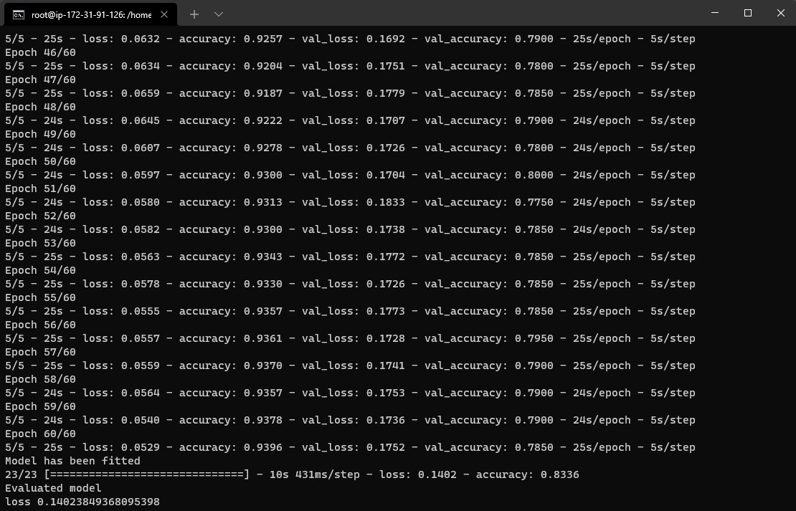Click val_loss value 0.1692
The width and height of the screenshot is (796, 511).
[386, 39]
